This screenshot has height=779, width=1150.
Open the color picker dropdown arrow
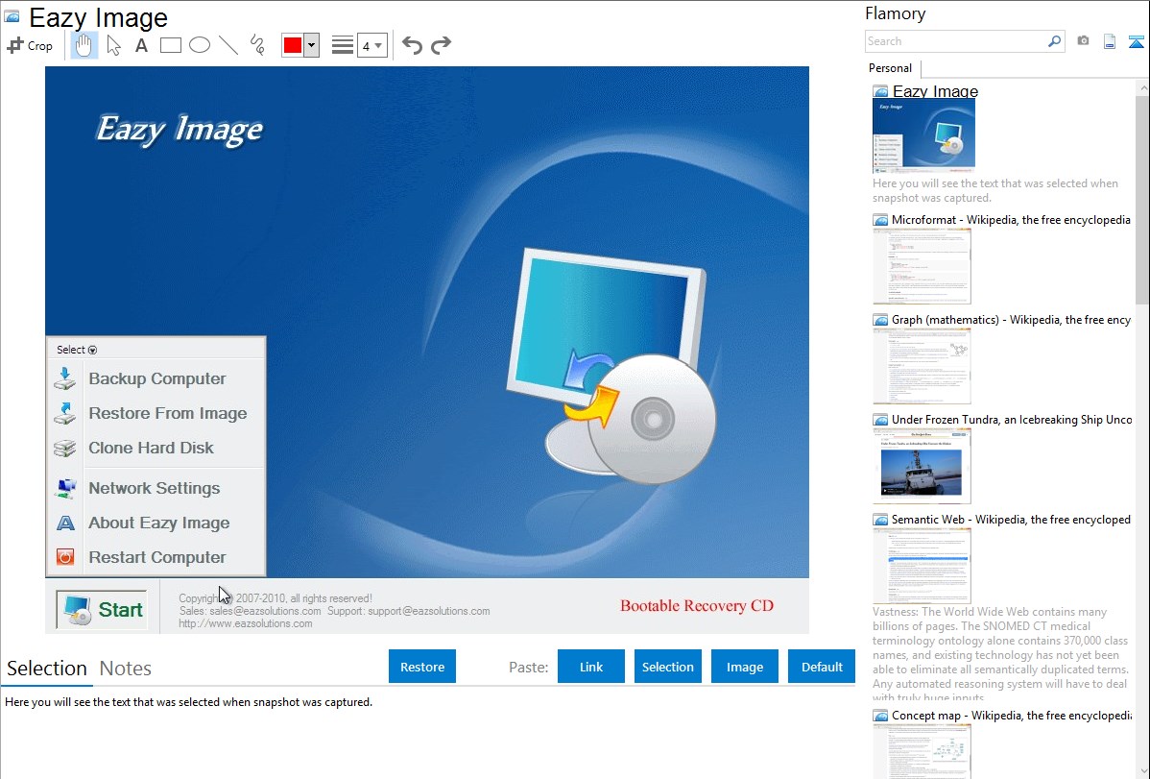pyautogui.click(x=312, y=45)
